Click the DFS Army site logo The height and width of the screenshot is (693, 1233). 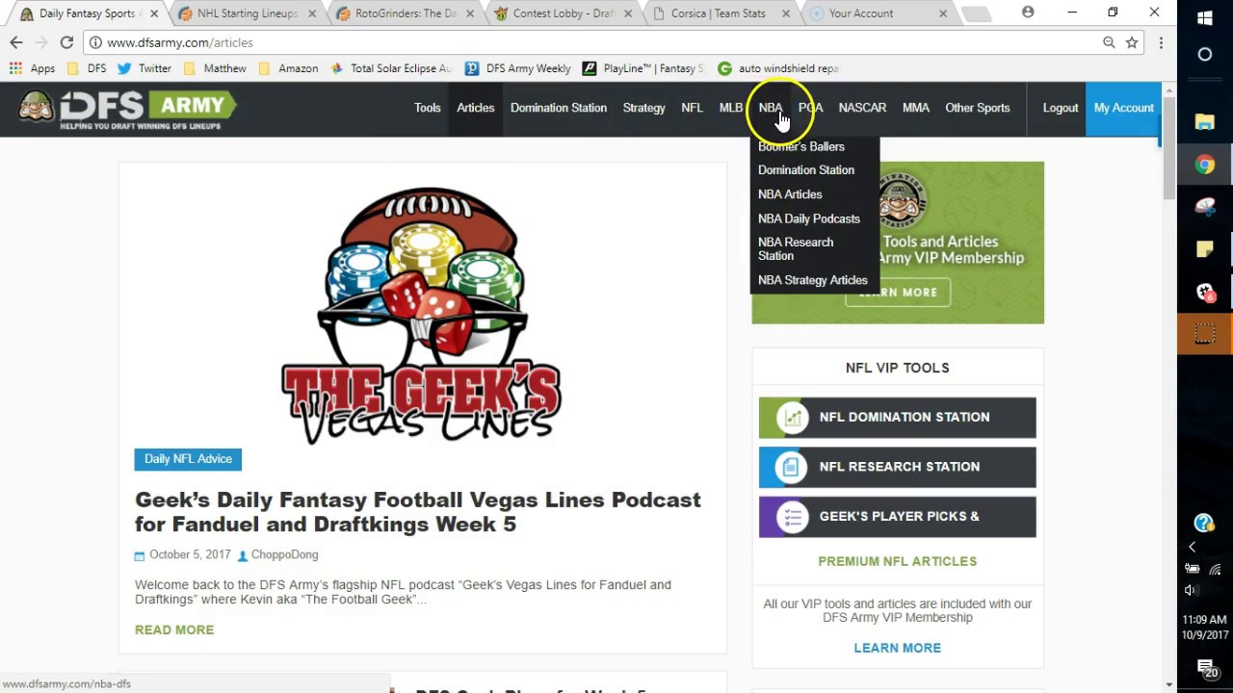[x=128, y=109]
